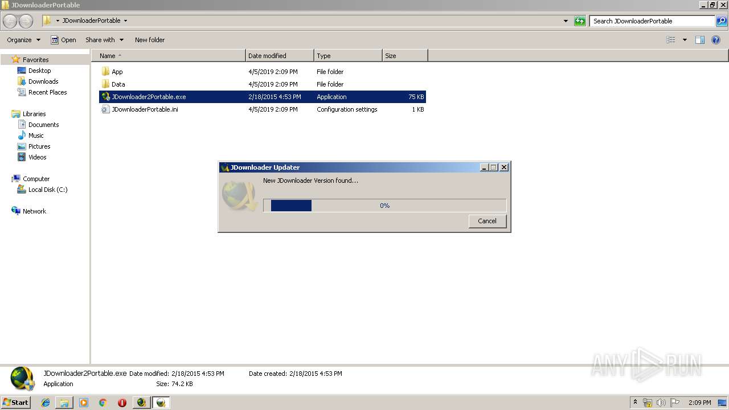Image resolution: width=729 pixels, height=410 pixels.
Task: Open Pictures library
Action: point(39,146)
